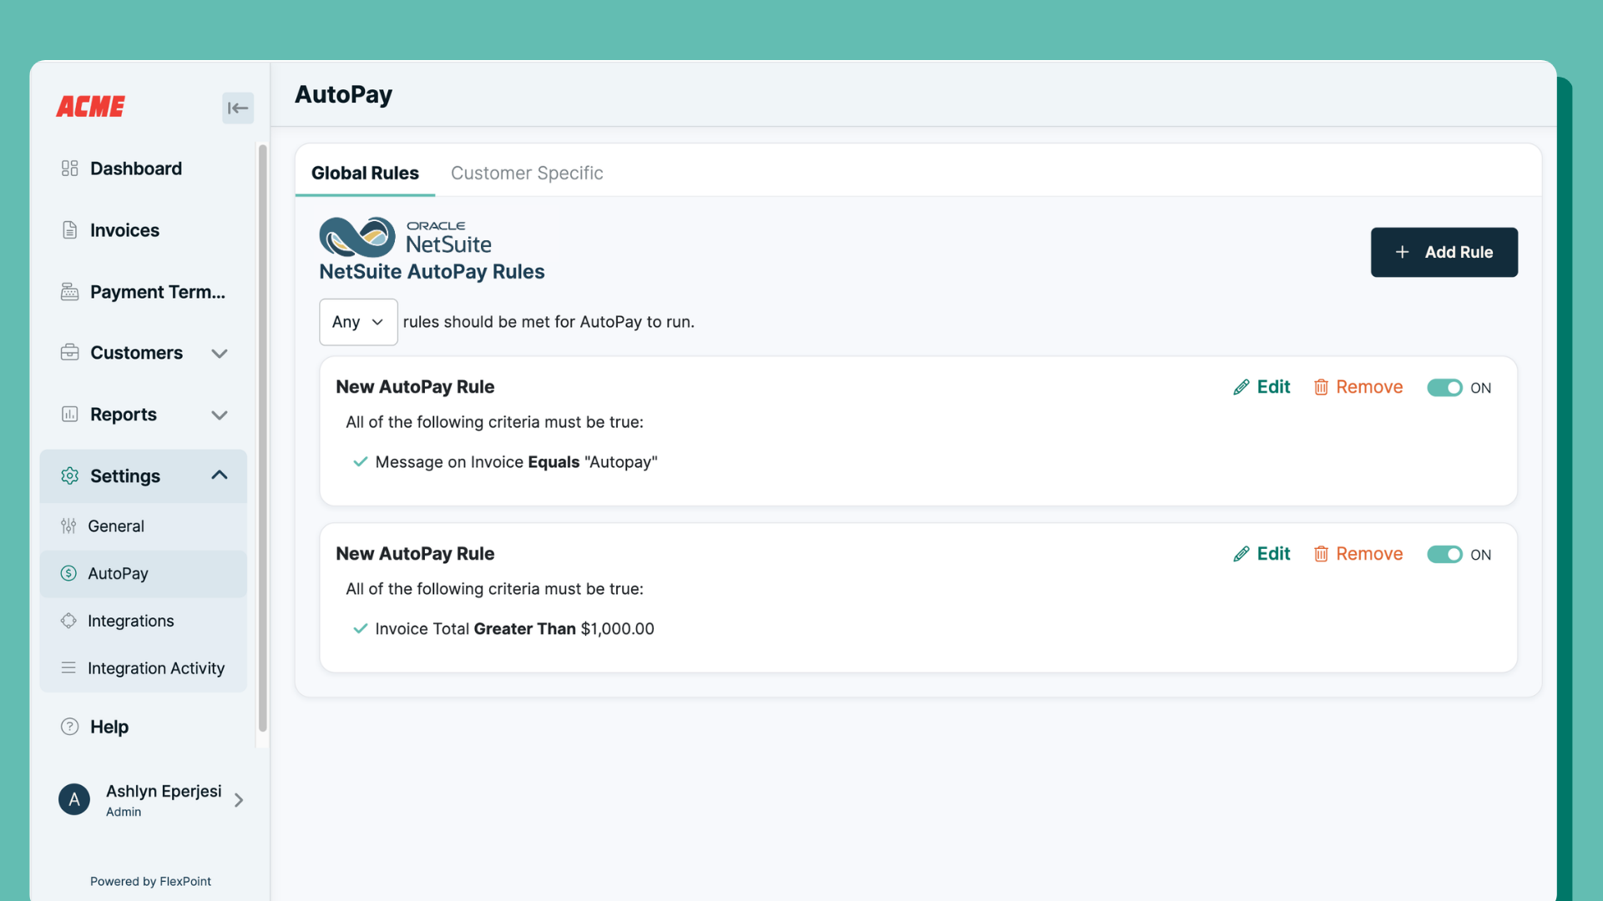Remove the Invoice Total Greater Than rule
This screenshot has height=901, width=1603.
(x=1358, y=554)
